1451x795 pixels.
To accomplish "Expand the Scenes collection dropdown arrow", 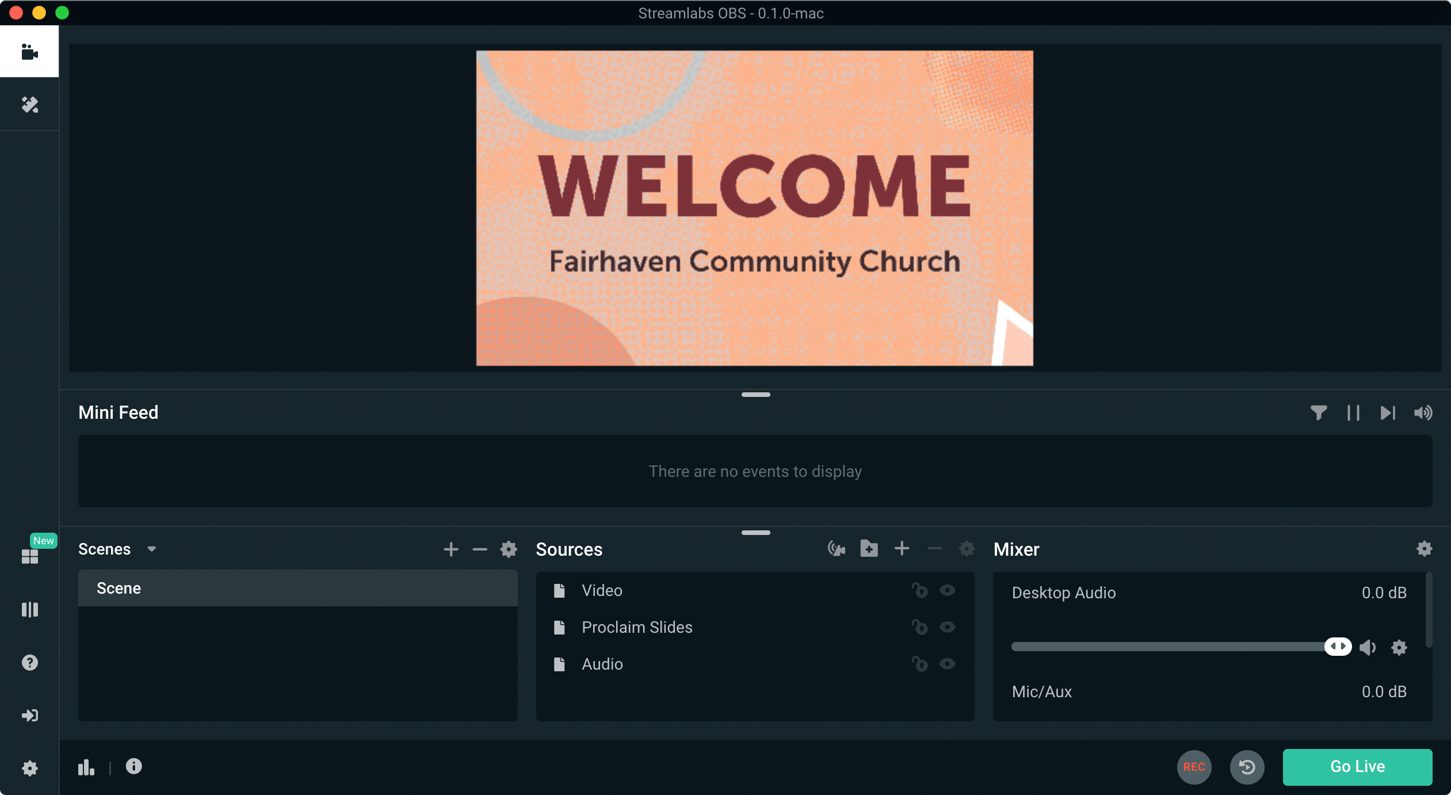I will tap(152, 549).
